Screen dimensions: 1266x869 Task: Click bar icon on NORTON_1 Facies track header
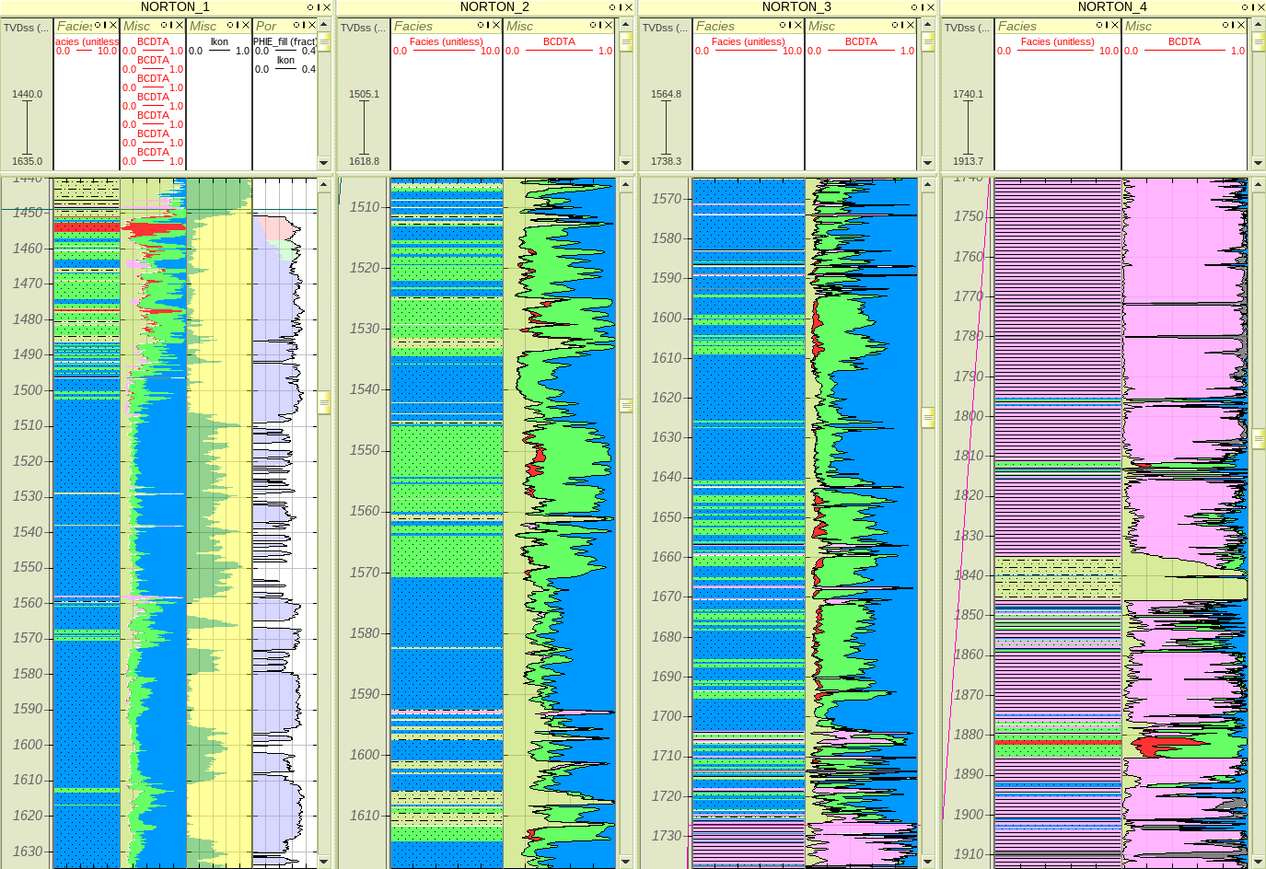[x=105, y=25]
